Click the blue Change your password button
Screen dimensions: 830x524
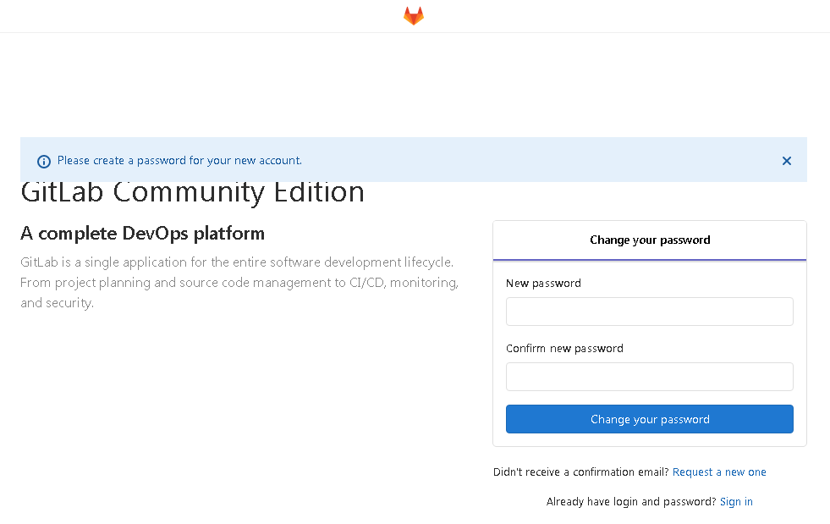[x=650, y=419]
